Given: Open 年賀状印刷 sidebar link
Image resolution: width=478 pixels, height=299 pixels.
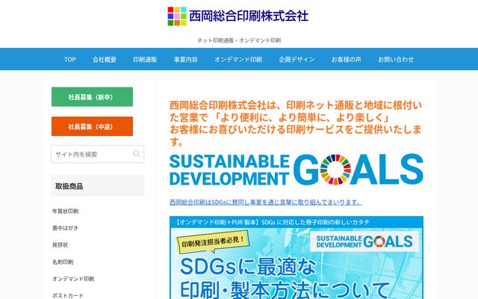Looking at the screenshot, I should pyautogui.click(x=65, y=211).
